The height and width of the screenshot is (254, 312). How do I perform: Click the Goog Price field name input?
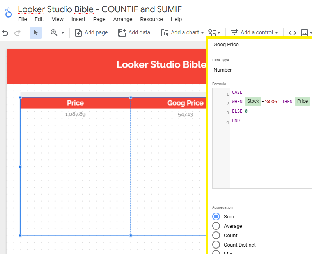coord(226,44)
